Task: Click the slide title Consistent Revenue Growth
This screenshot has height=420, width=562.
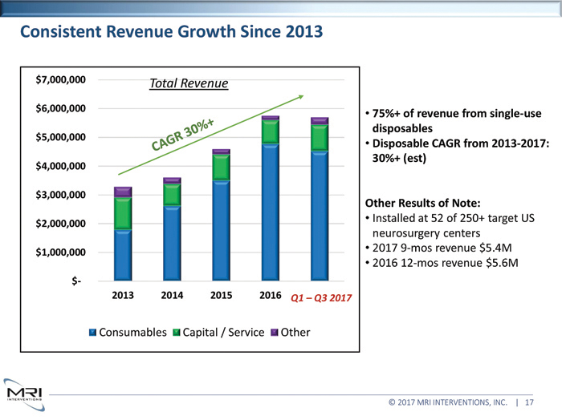Action: click(171, 33)
